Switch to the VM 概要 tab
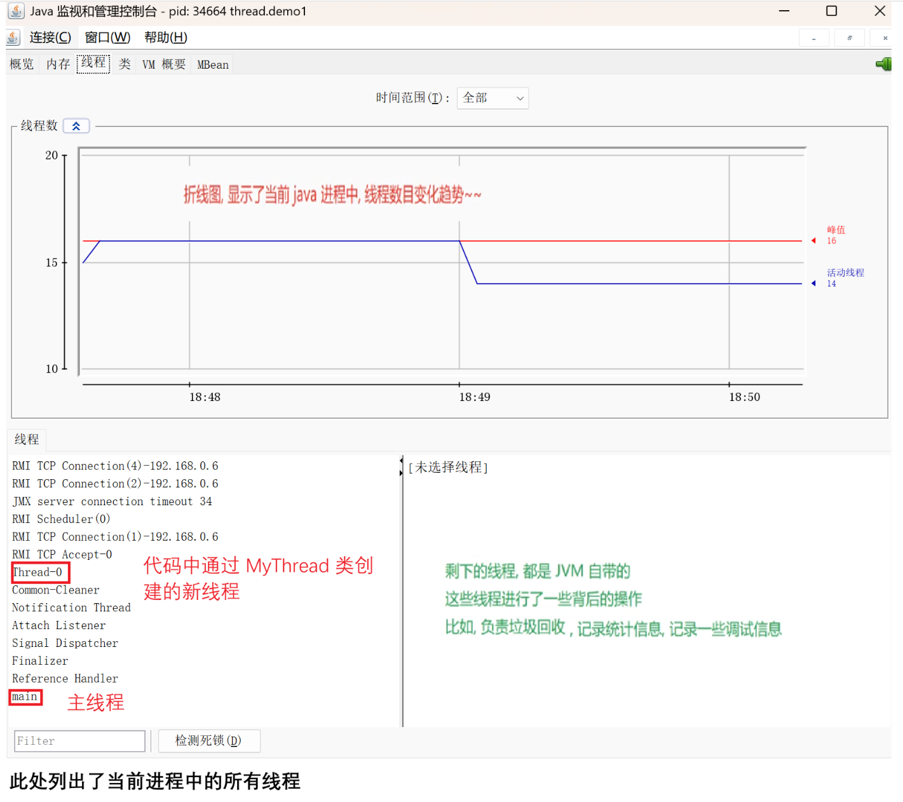 pos(164,64)
